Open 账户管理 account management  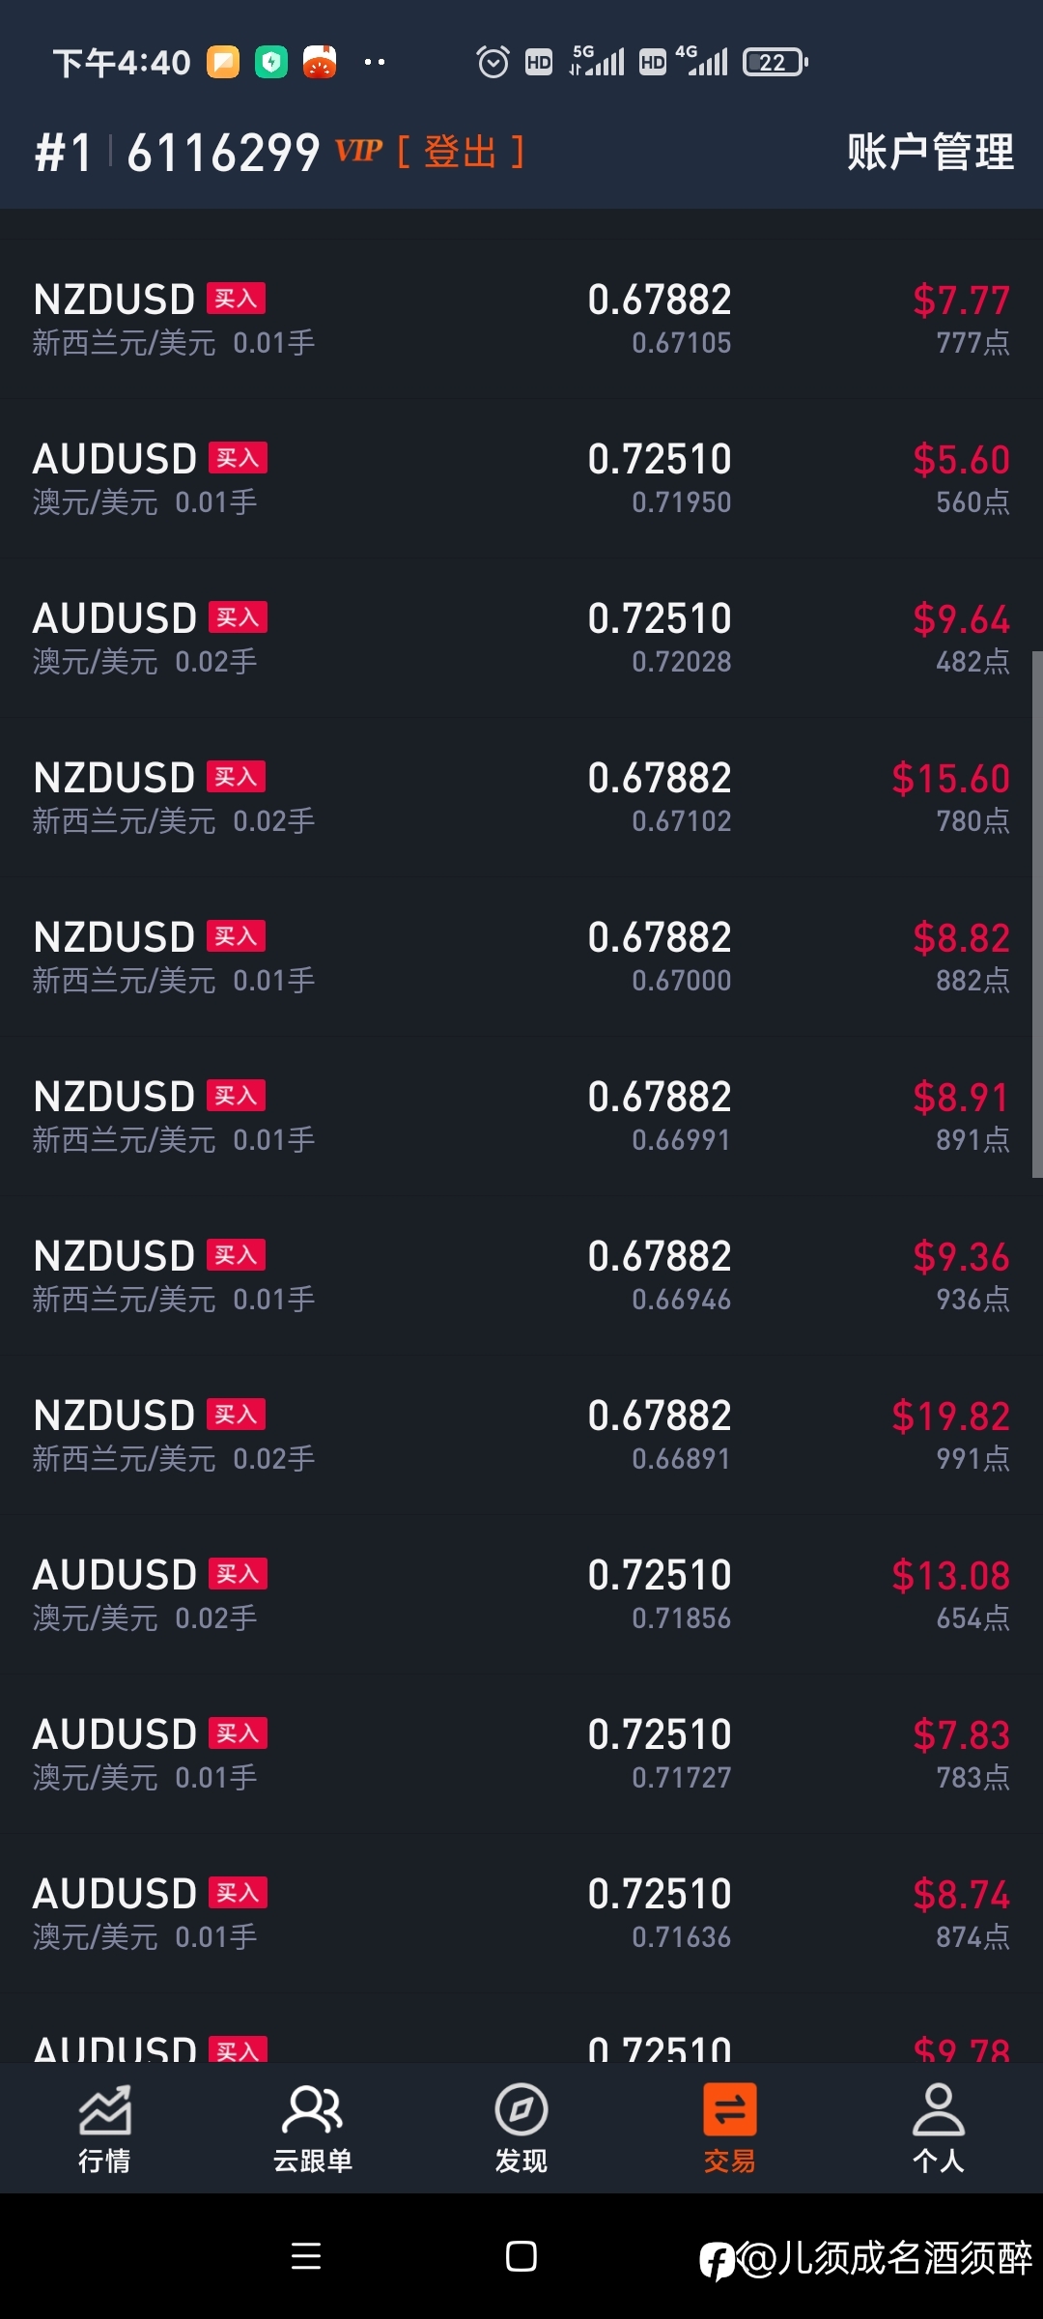[930, 152]
